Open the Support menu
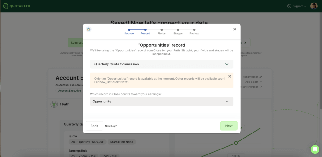 click(x=297, y=6)
